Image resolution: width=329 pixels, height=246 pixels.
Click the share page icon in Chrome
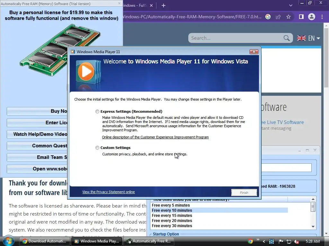[278, 17]
